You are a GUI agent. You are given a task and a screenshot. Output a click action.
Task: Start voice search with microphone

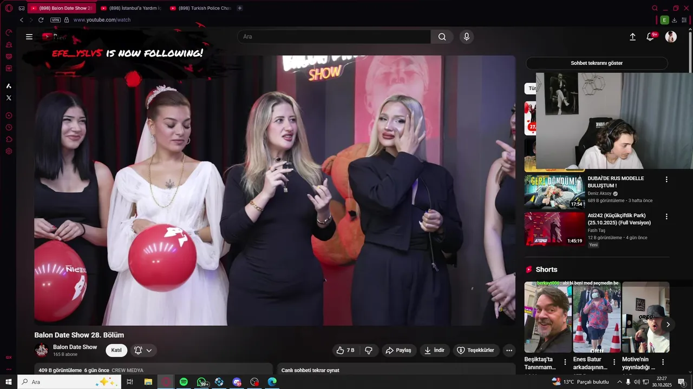(467, 37)
